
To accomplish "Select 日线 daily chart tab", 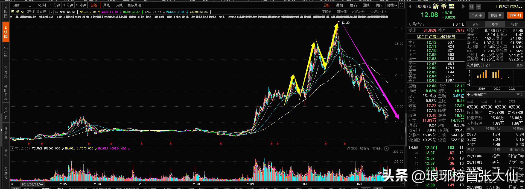I will 94,5.
